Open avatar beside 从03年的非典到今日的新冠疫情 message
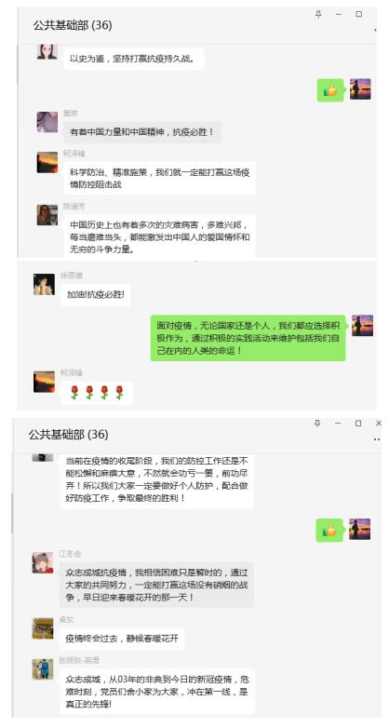This screenshot has width=389, height=728. 43,669
